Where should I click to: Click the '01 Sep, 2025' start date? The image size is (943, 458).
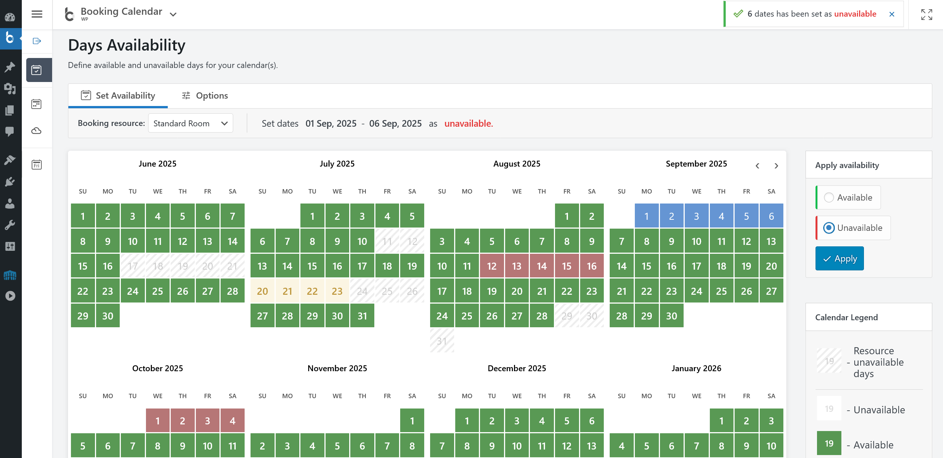(331, 123)
